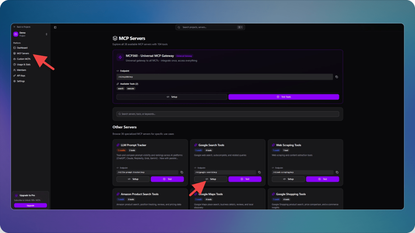The height and width of the screenshot is (233, 415).
Task: Click Test for Web Scraping Tools
Action: [x=323, y=179]
